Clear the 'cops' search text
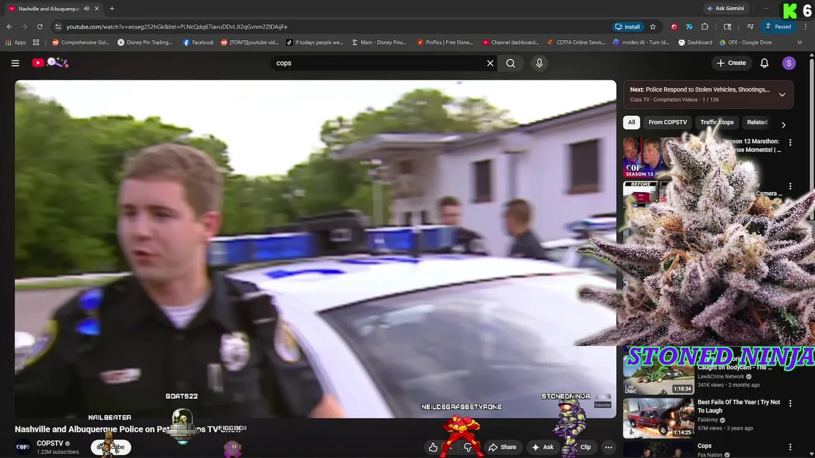The width and height of the screenshot is (815, 458). pyautogui.click(x=490, y=63)
